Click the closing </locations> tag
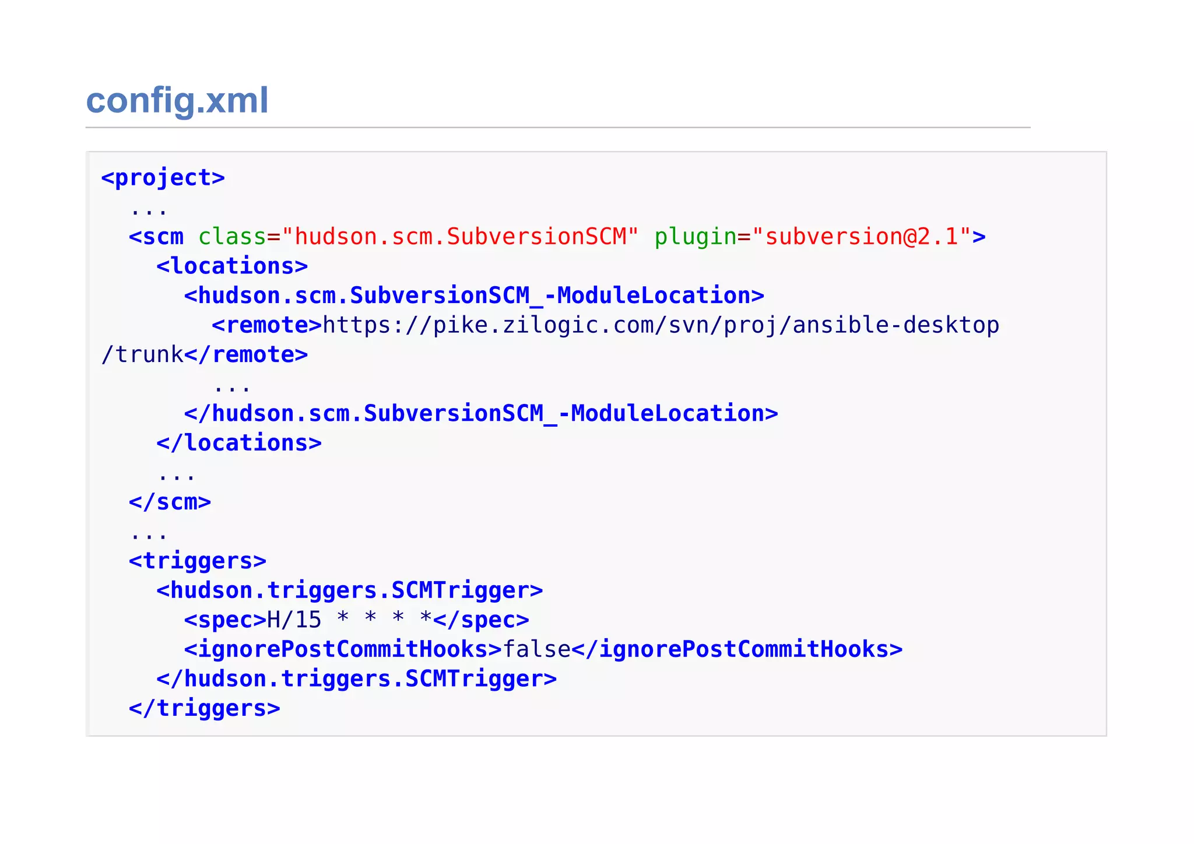Image resolution: width=1194 pixels, height=844 pixels. [239, 443]
